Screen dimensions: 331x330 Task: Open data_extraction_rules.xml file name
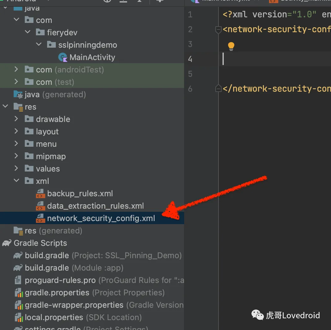click(95, 206)
